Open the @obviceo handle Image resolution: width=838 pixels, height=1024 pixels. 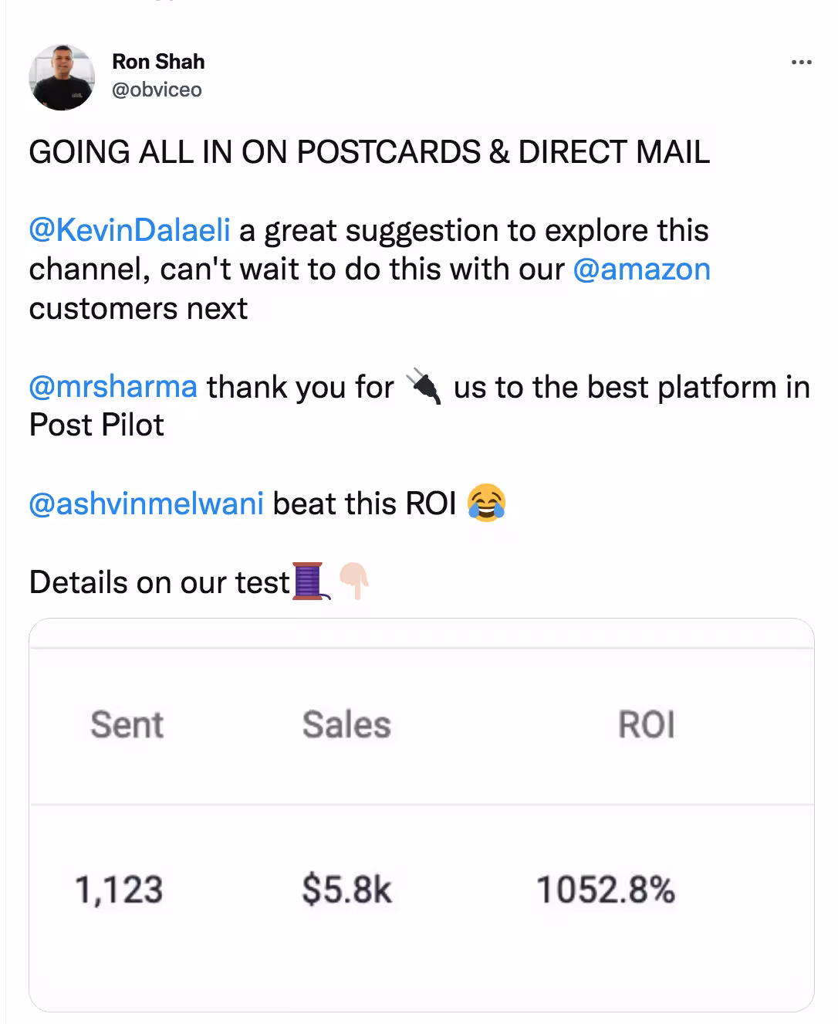pos(157,90)
